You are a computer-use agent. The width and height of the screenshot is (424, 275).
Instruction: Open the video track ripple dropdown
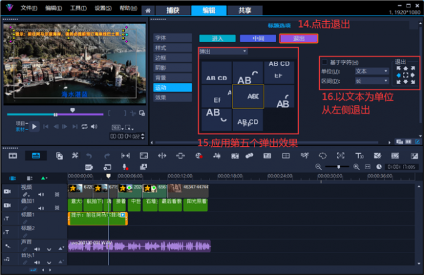click(x=26, y=194)
